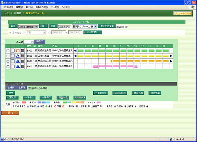Open the 日別スケジュール表 dropdown
Viewport: 197px width, 142px height.
point(85,27)
